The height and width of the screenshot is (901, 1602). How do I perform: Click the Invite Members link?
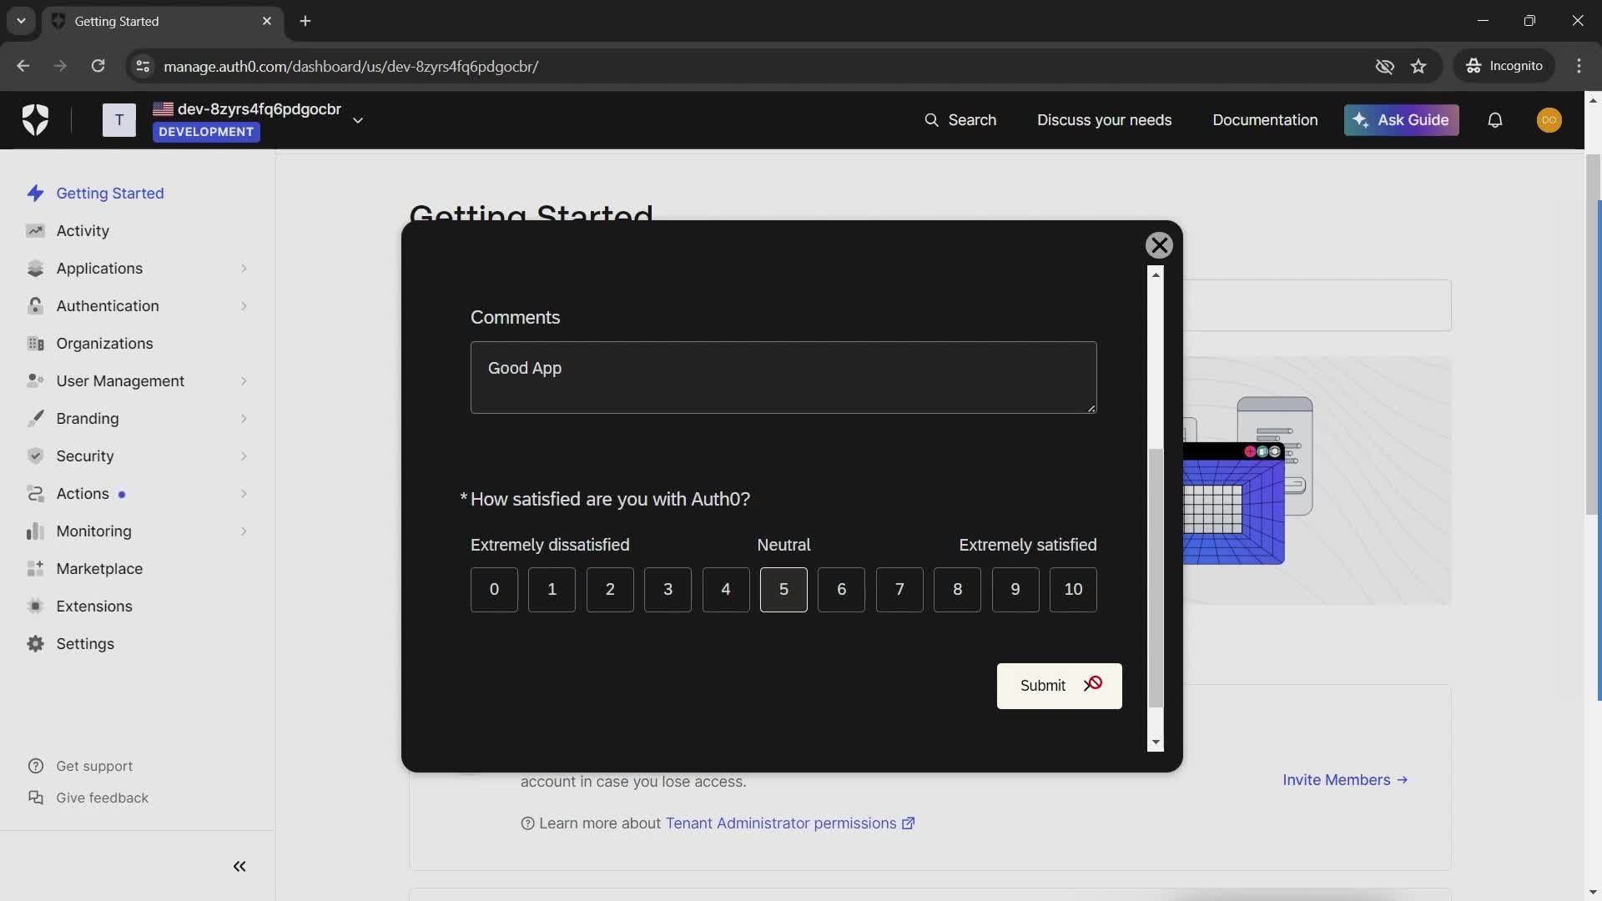click(x=1345, y=780)
